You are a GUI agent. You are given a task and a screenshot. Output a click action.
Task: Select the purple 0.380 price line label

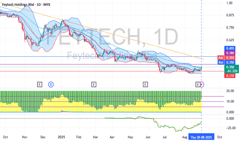point(230,53)
